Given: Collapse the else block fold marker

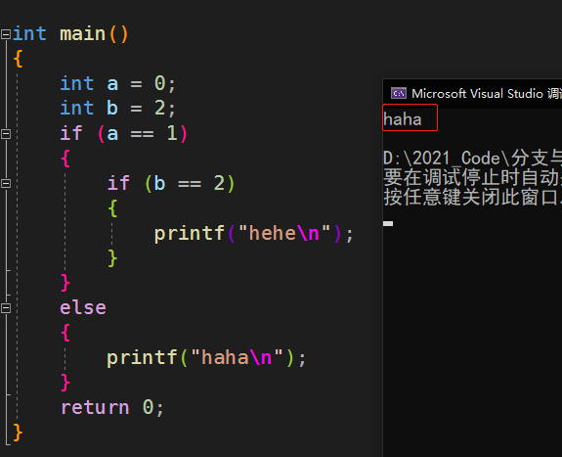Looking at the screenshot, I should [x=6, y=308].
